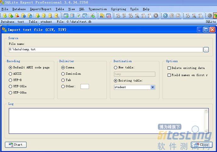217x152 pixels.
Task: Open the Database menu
Action: point(19,9)
